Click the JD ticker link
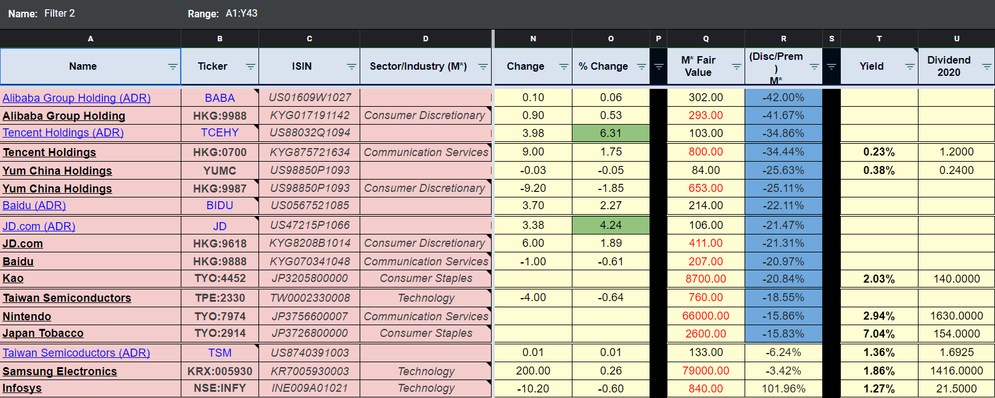 (x=220, y=226)
